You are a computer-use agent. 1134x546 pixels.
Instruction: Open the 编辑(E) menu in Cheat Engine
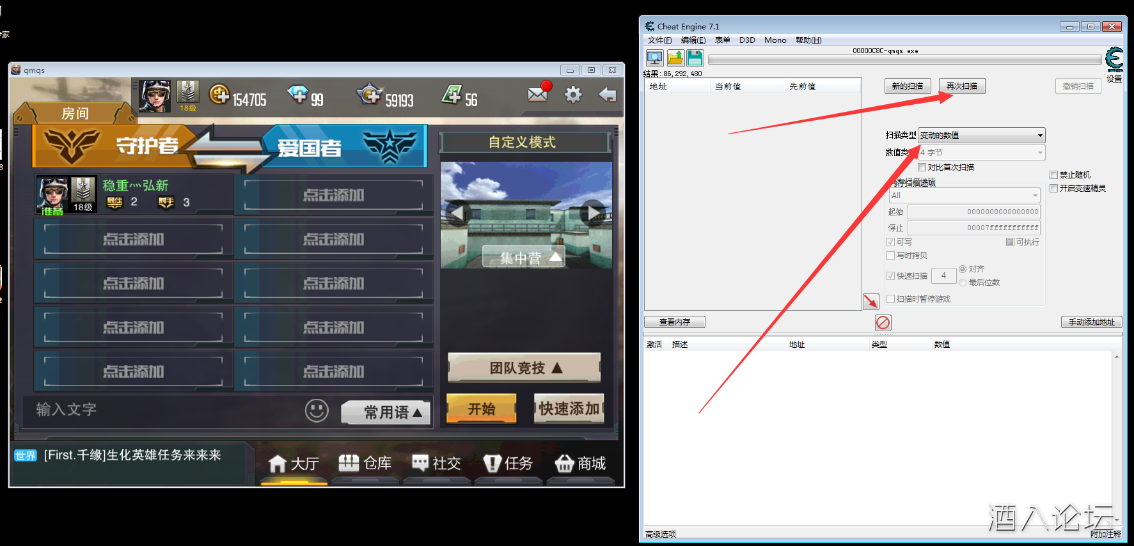tap(693, 40)
